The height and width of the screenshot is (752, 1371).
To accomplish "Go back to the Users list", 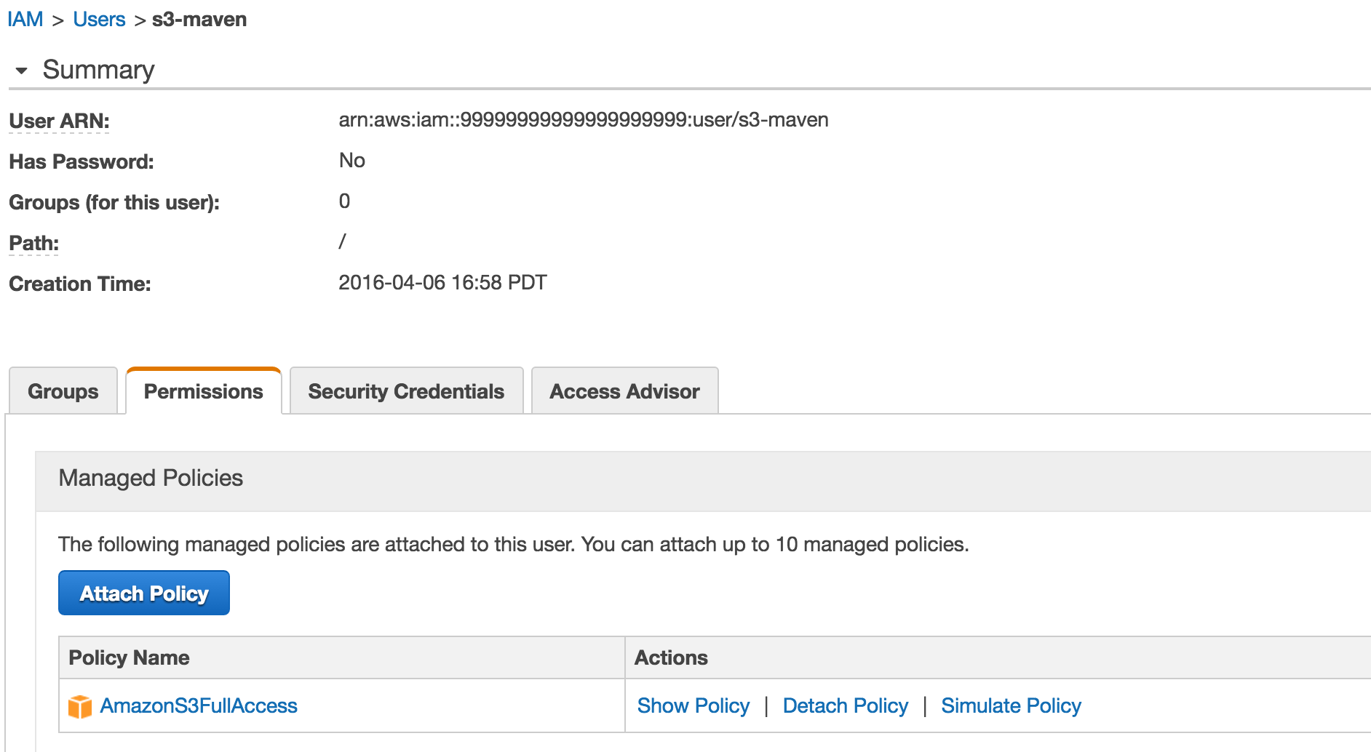I will tap(99, 18).
